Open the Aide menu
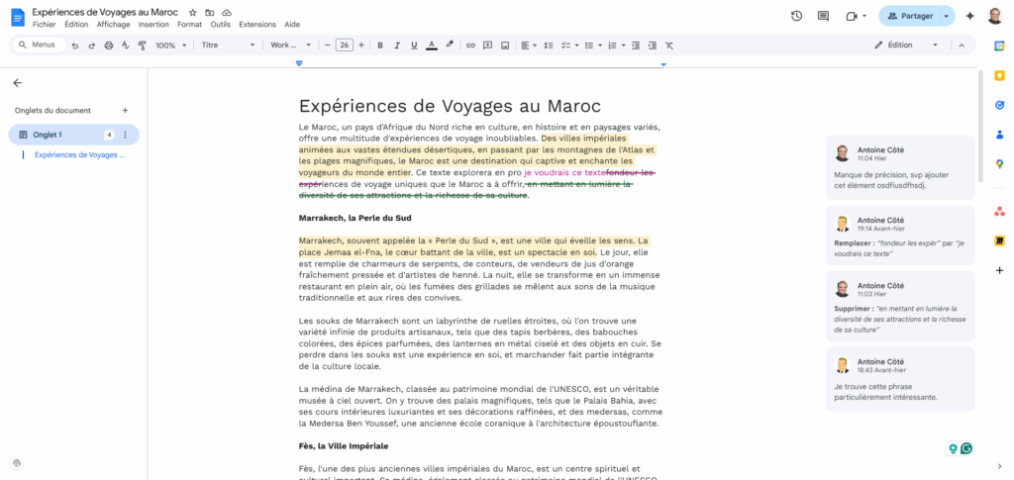The width and height of the screenshot is (1014, 480). click(x=292, y=25)
